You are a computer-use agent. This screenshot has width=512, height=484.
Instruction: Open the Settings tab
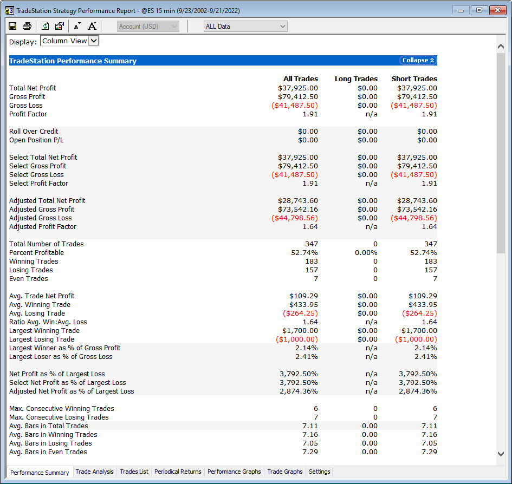[x=319, y=472]
